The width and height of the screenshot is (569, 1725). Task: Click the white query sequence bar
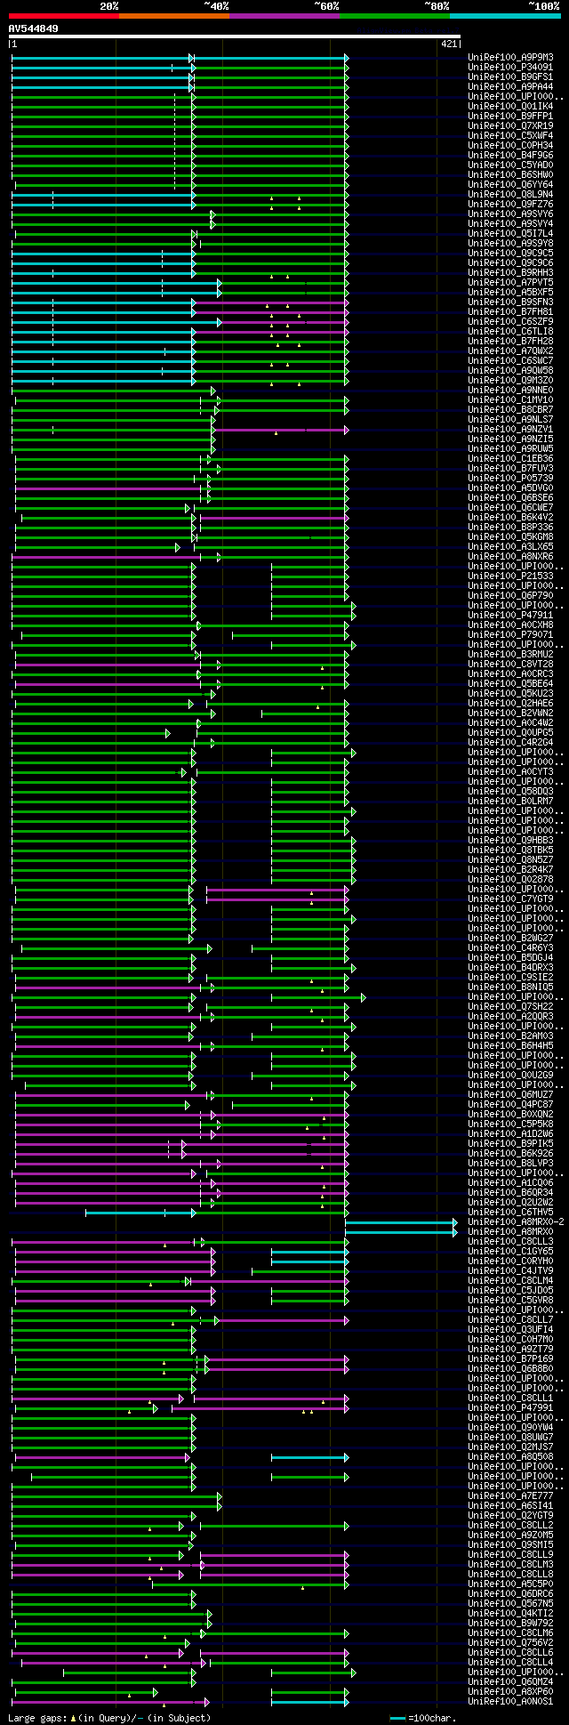[x=235, y=36]
